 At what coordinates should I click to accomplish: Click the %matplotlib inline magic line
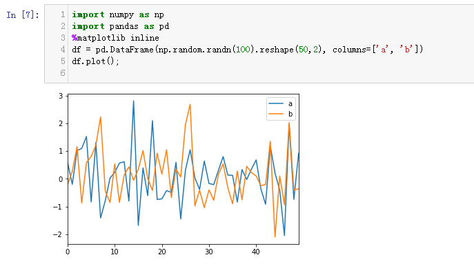(115, 38)
